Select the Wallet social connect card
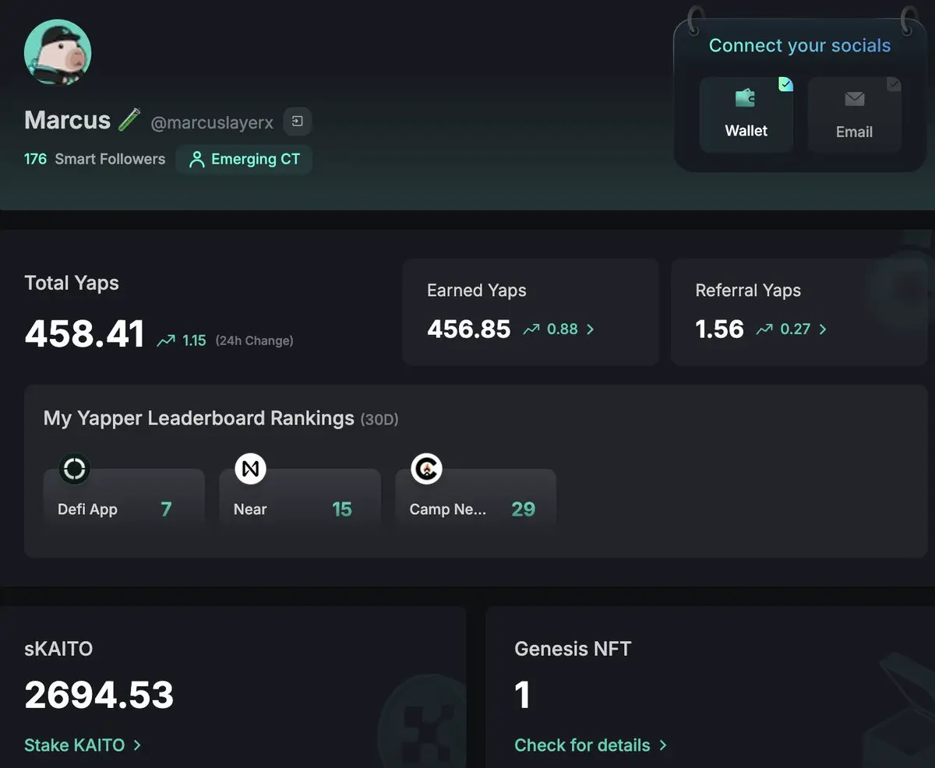 [746, 114]
